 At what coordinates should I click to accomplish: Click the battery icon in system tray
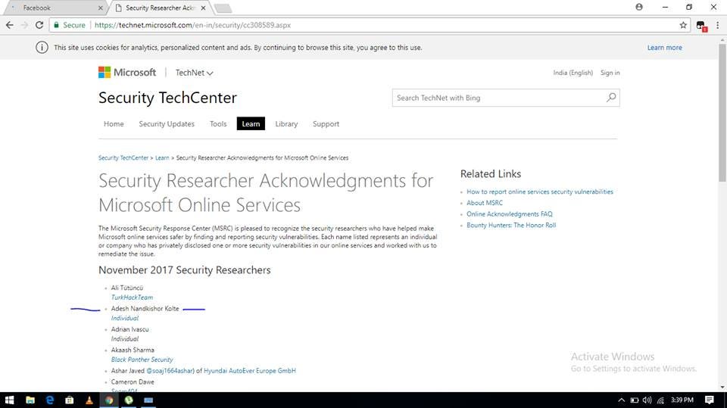pos(635,400)
